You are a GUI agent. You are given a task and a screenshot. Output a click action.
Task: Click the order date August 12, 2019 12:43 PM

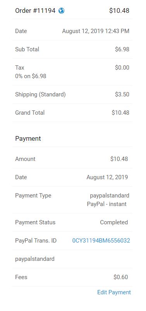click(x=96, y=31)
